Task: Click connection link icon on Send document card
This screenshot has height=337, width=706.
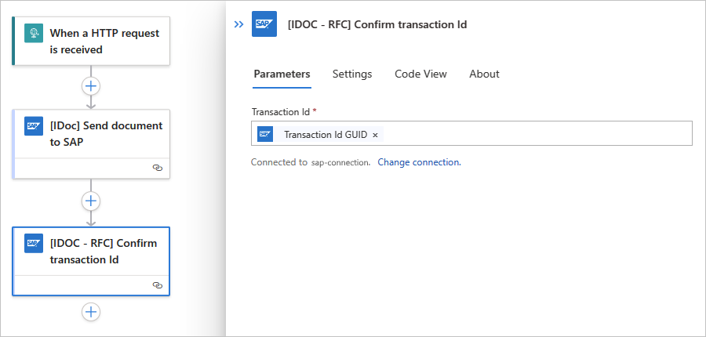Action: (157, 168)
